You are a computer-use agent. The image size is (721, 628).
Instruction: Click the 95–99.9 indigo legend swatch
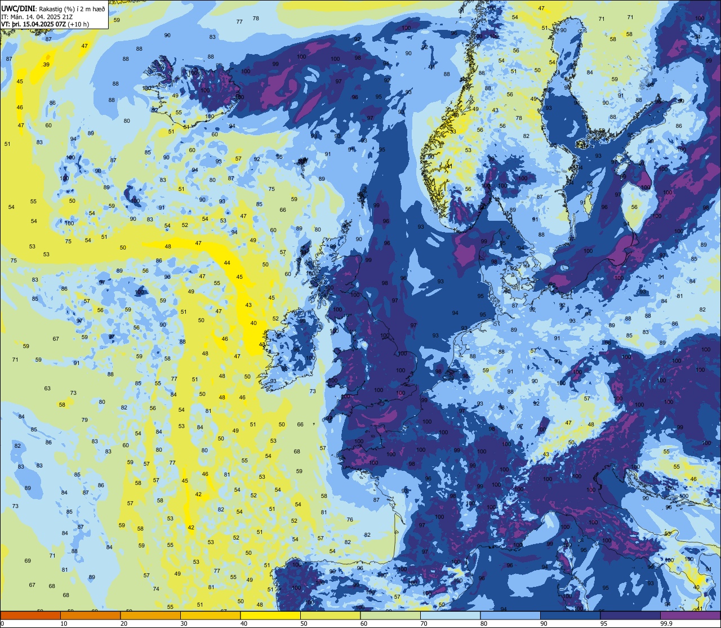(630, 616)
